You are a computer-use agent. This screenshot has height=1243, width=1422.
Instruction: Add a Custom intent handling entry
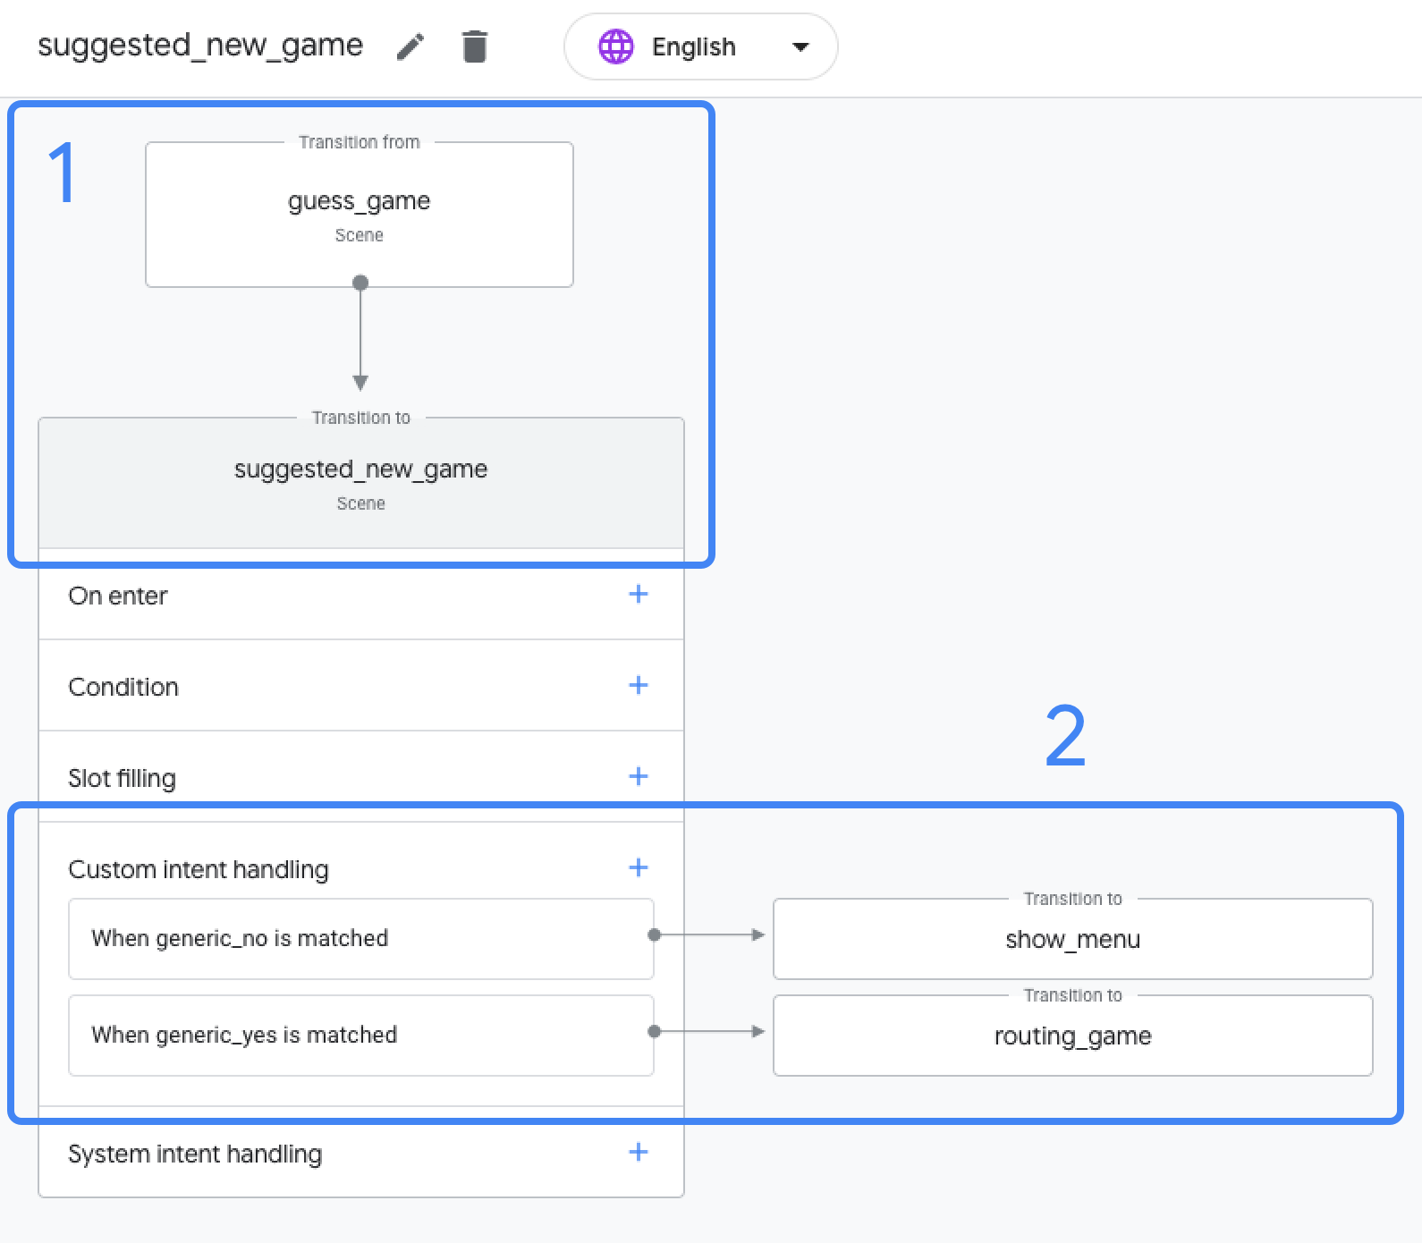click(638, 868)
